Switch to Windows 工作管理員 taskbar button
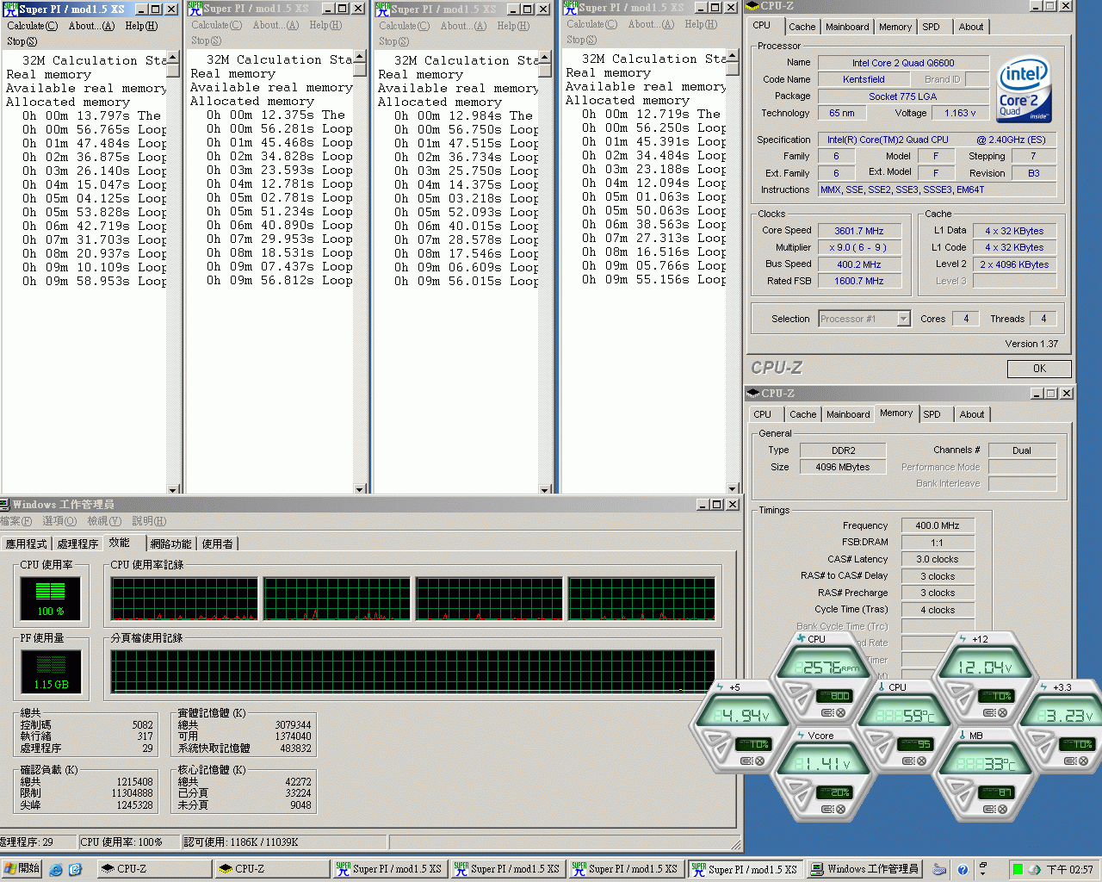 (x=865, y=869)
